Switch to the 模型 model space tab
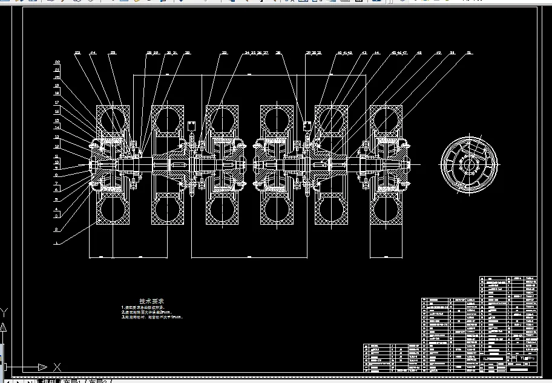 click(49, 381)
